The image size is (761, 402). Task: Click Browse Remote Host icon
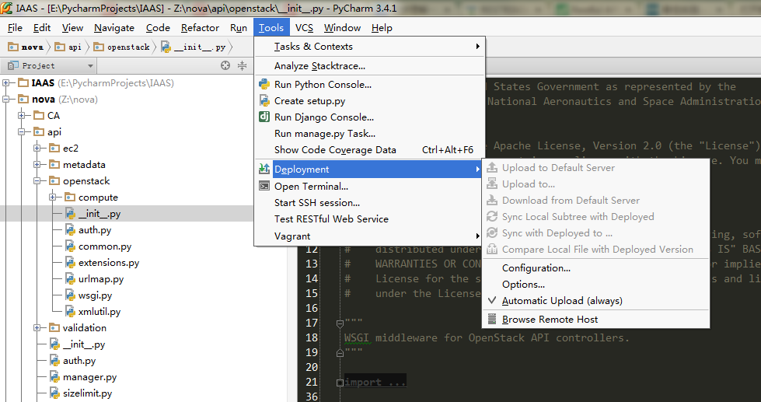pyautogui.click(x=492, y=319)
